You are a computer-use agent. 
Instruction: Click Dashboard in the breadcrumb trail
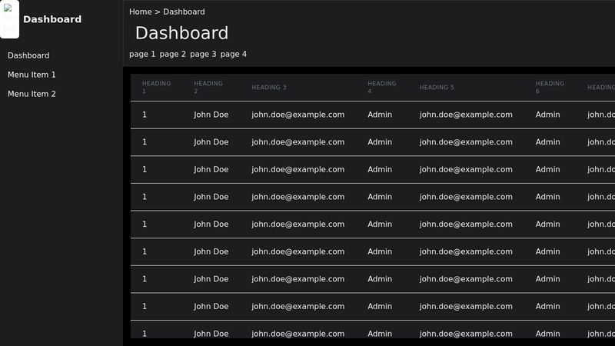click(184, 12)
